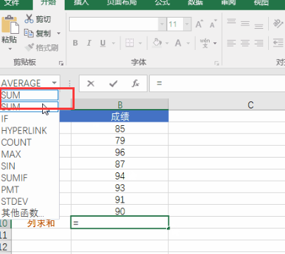Open the Borders dropdown arrow
Screen dimensions: 285x254
click(140, 44)
